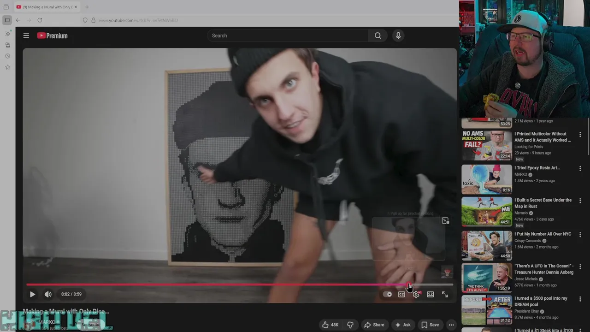This screenshot has height=332, width=590.
Task: Open options for Epoxy Resin Art video
Action: [x=580, y=169]
